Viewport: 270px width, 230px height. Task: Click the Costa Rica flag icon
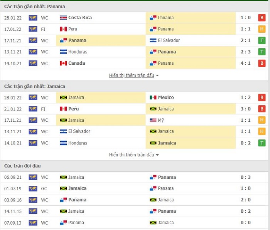pos(63,18)
